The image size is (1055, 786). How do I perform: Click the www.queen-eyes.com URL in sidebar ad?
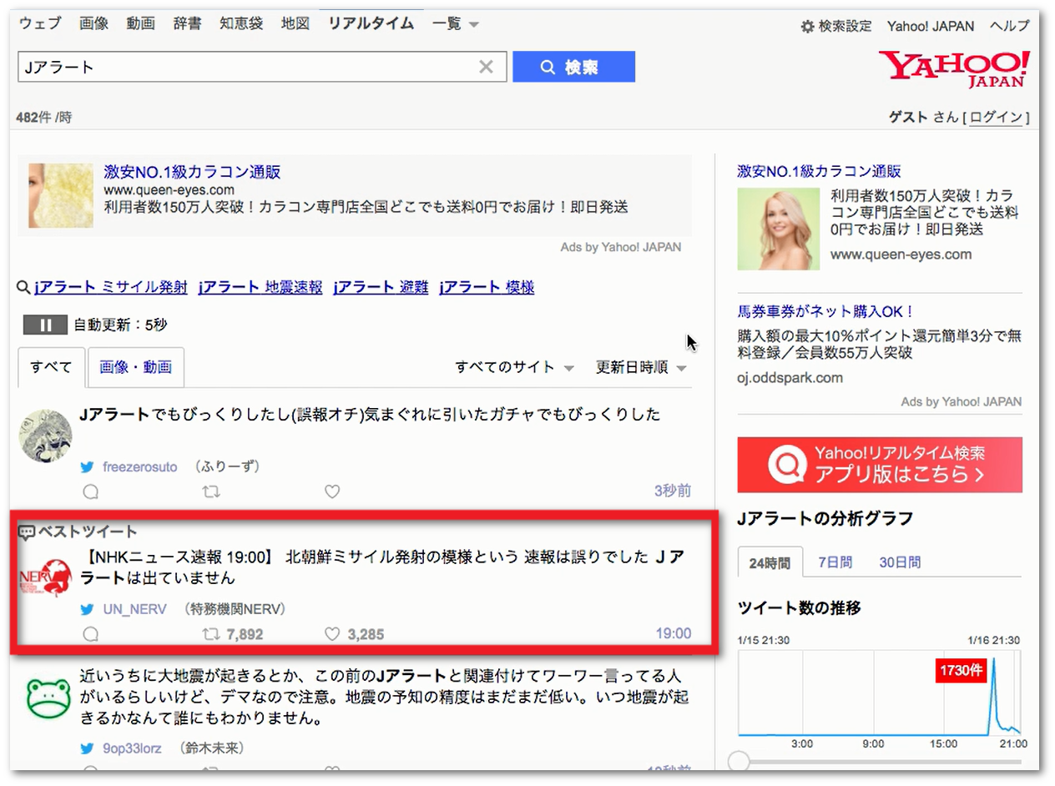click(x=901, y=254)
